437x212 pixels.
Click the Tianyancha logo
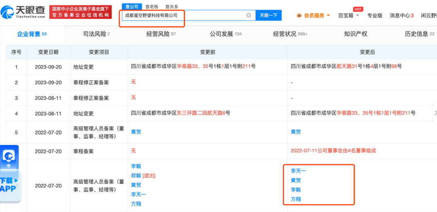tap(23, 12)
